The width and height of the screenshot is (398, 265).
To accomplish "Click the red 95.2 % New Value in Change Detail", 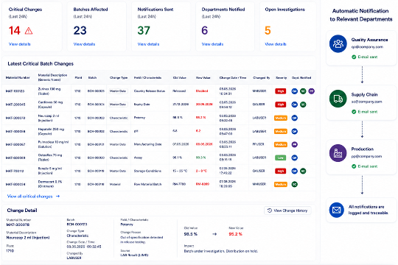I will pyautogui.click(x=235, y=234).
